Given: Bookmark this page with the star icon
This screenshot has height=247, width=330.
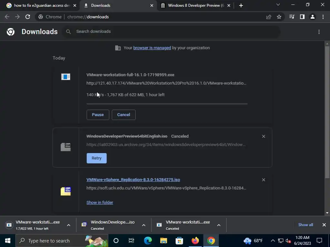Looking at the screenshot, I should pyautogui.click(x=279, y=17).
